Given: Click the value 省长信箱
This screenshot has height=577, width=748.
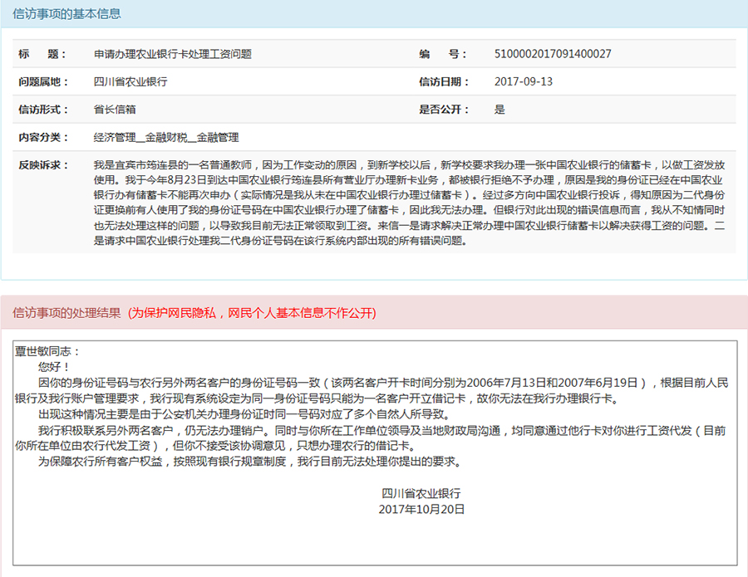Looking at the screenshot, I should pyautogui.click(x=115, y=110).
